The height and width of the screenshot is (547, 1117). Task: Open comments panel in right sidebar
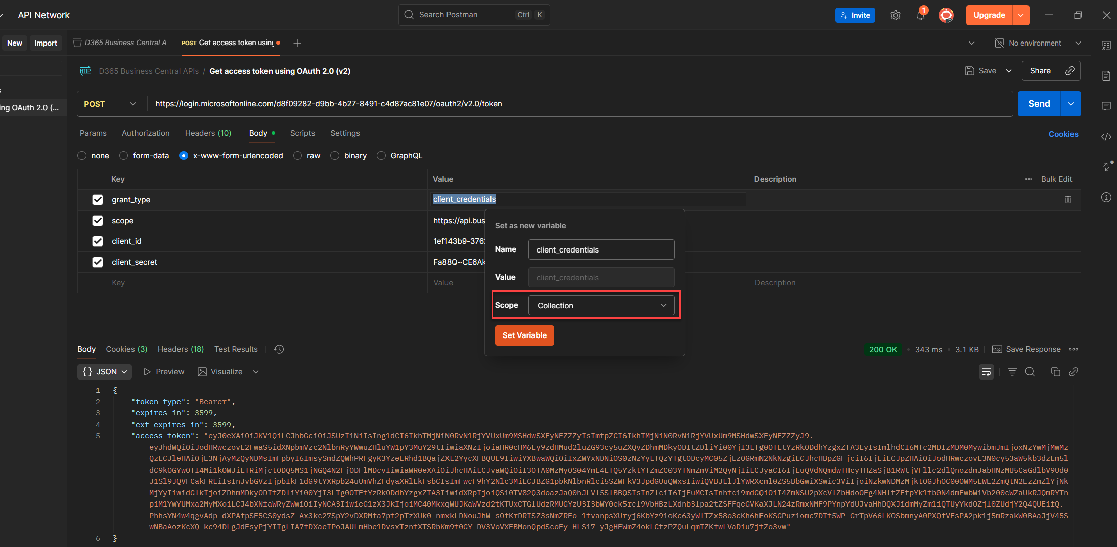pyautogui.click(x=1106, y=106)
